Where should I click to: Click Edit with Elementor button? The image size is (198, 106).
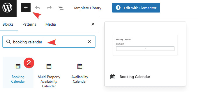pyautogui.click(x=136, y=8)
